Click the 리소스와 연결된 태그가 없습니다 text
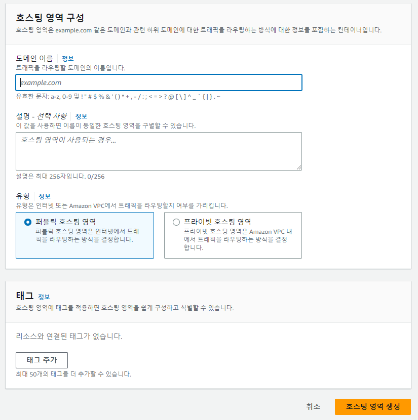This screenshot has height=420, width=418. 69,336
